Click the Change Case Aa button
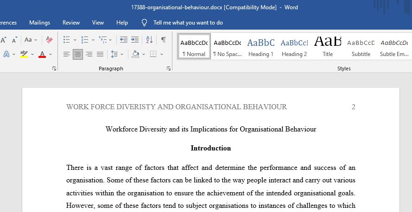The width and height of the screenshot is (412, 212). [x=28, y=40]
